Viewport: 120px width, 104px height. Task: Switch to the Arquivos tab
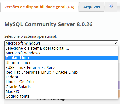[x=92, y=7]
